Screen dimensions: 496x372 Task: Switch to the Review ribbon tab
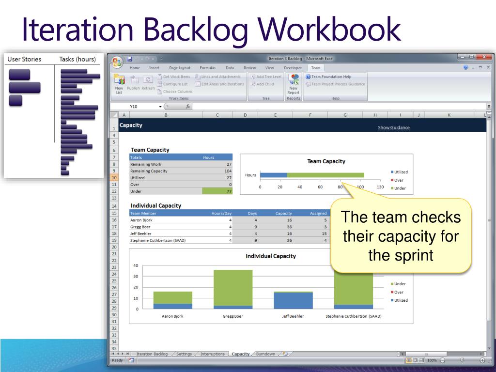[x=249, y=68]
